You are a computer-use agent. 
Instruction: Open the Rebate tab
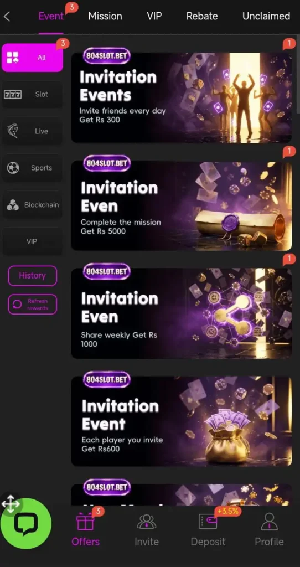pyautogui.click(x=202, y=16)
